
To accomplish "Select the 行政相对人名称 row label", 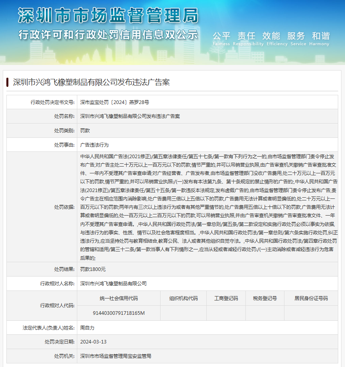I will 57,284.
